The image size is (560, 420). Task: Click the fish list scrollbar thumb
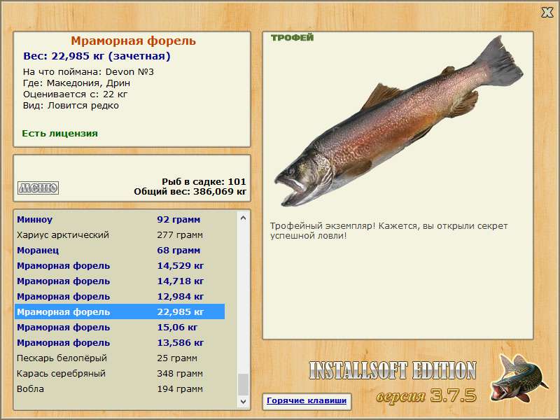pos(243,384)
